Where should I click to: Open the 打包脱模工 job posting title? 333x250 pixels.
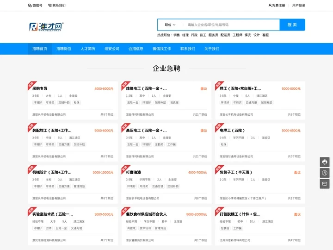[x=240, y=214]
